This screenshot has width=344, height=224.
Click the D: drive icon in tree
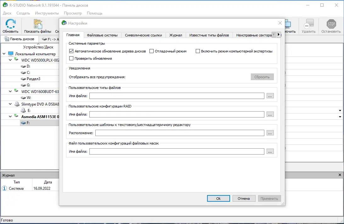(23, 66)
